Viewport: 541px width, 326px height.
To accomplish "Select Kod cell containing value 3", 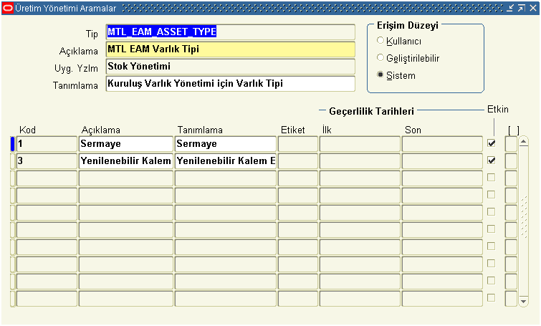I will (x=47, y=161).
